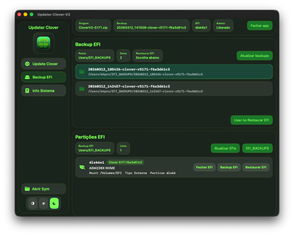Click the ASM236X NVME device name
294x236 pixels.
(x=102, y=168)
